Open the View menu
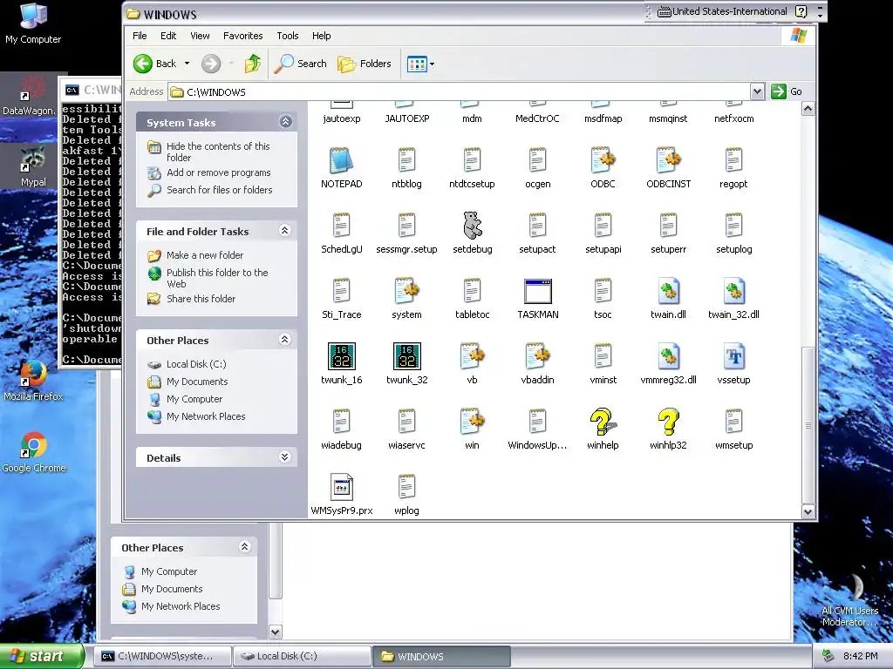 (x=200, y=36)
